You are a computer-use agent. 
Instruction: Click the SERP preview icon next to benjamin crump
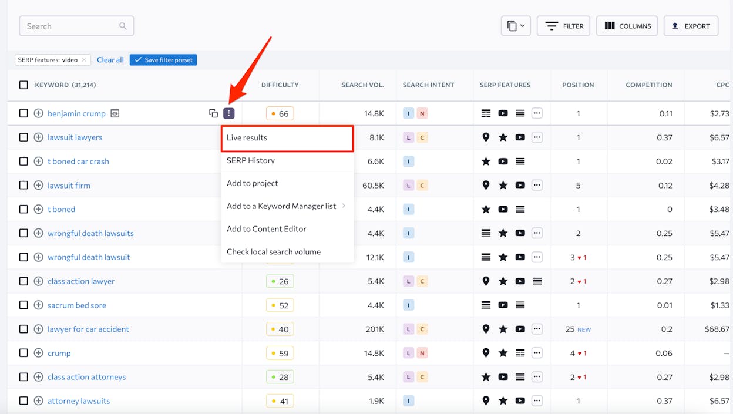[x=115, y=113]
